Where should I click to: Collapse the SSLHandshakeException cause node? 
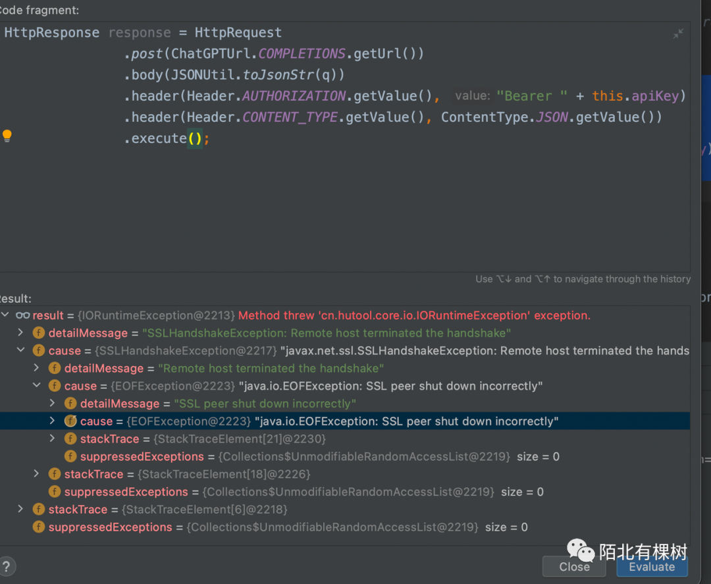click(20, 351)
